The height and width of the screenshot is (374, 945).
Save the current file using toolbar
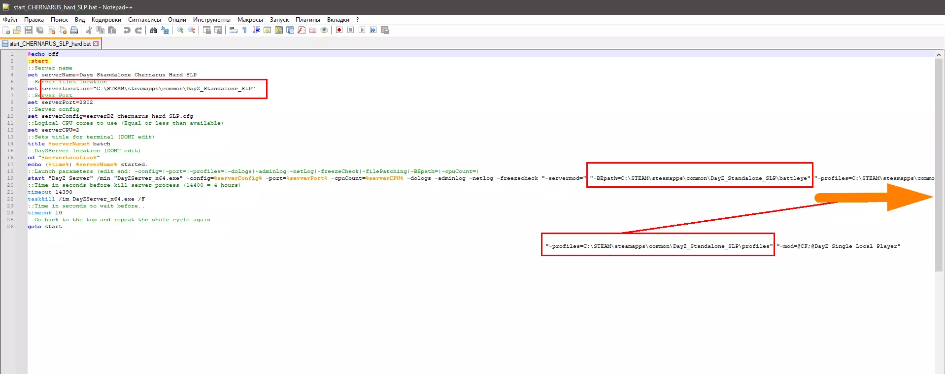pos(29,30)
